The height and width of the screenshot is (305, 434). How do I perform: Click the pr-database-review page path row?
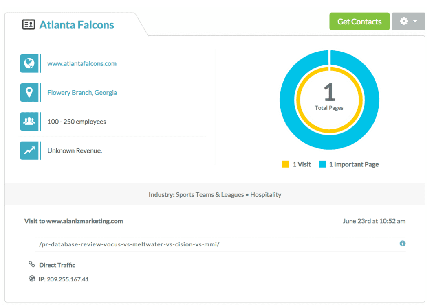pyautogui.click(x=128, y=244)
